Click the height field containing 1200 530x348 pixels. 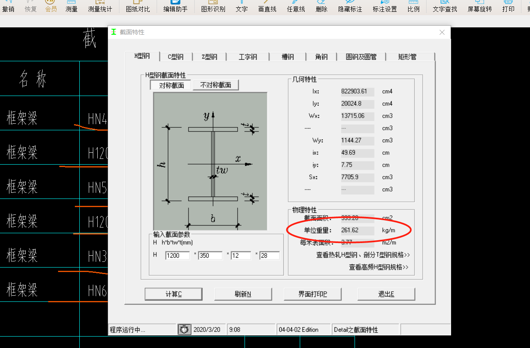pyautogui.click(x=177, y=255)
